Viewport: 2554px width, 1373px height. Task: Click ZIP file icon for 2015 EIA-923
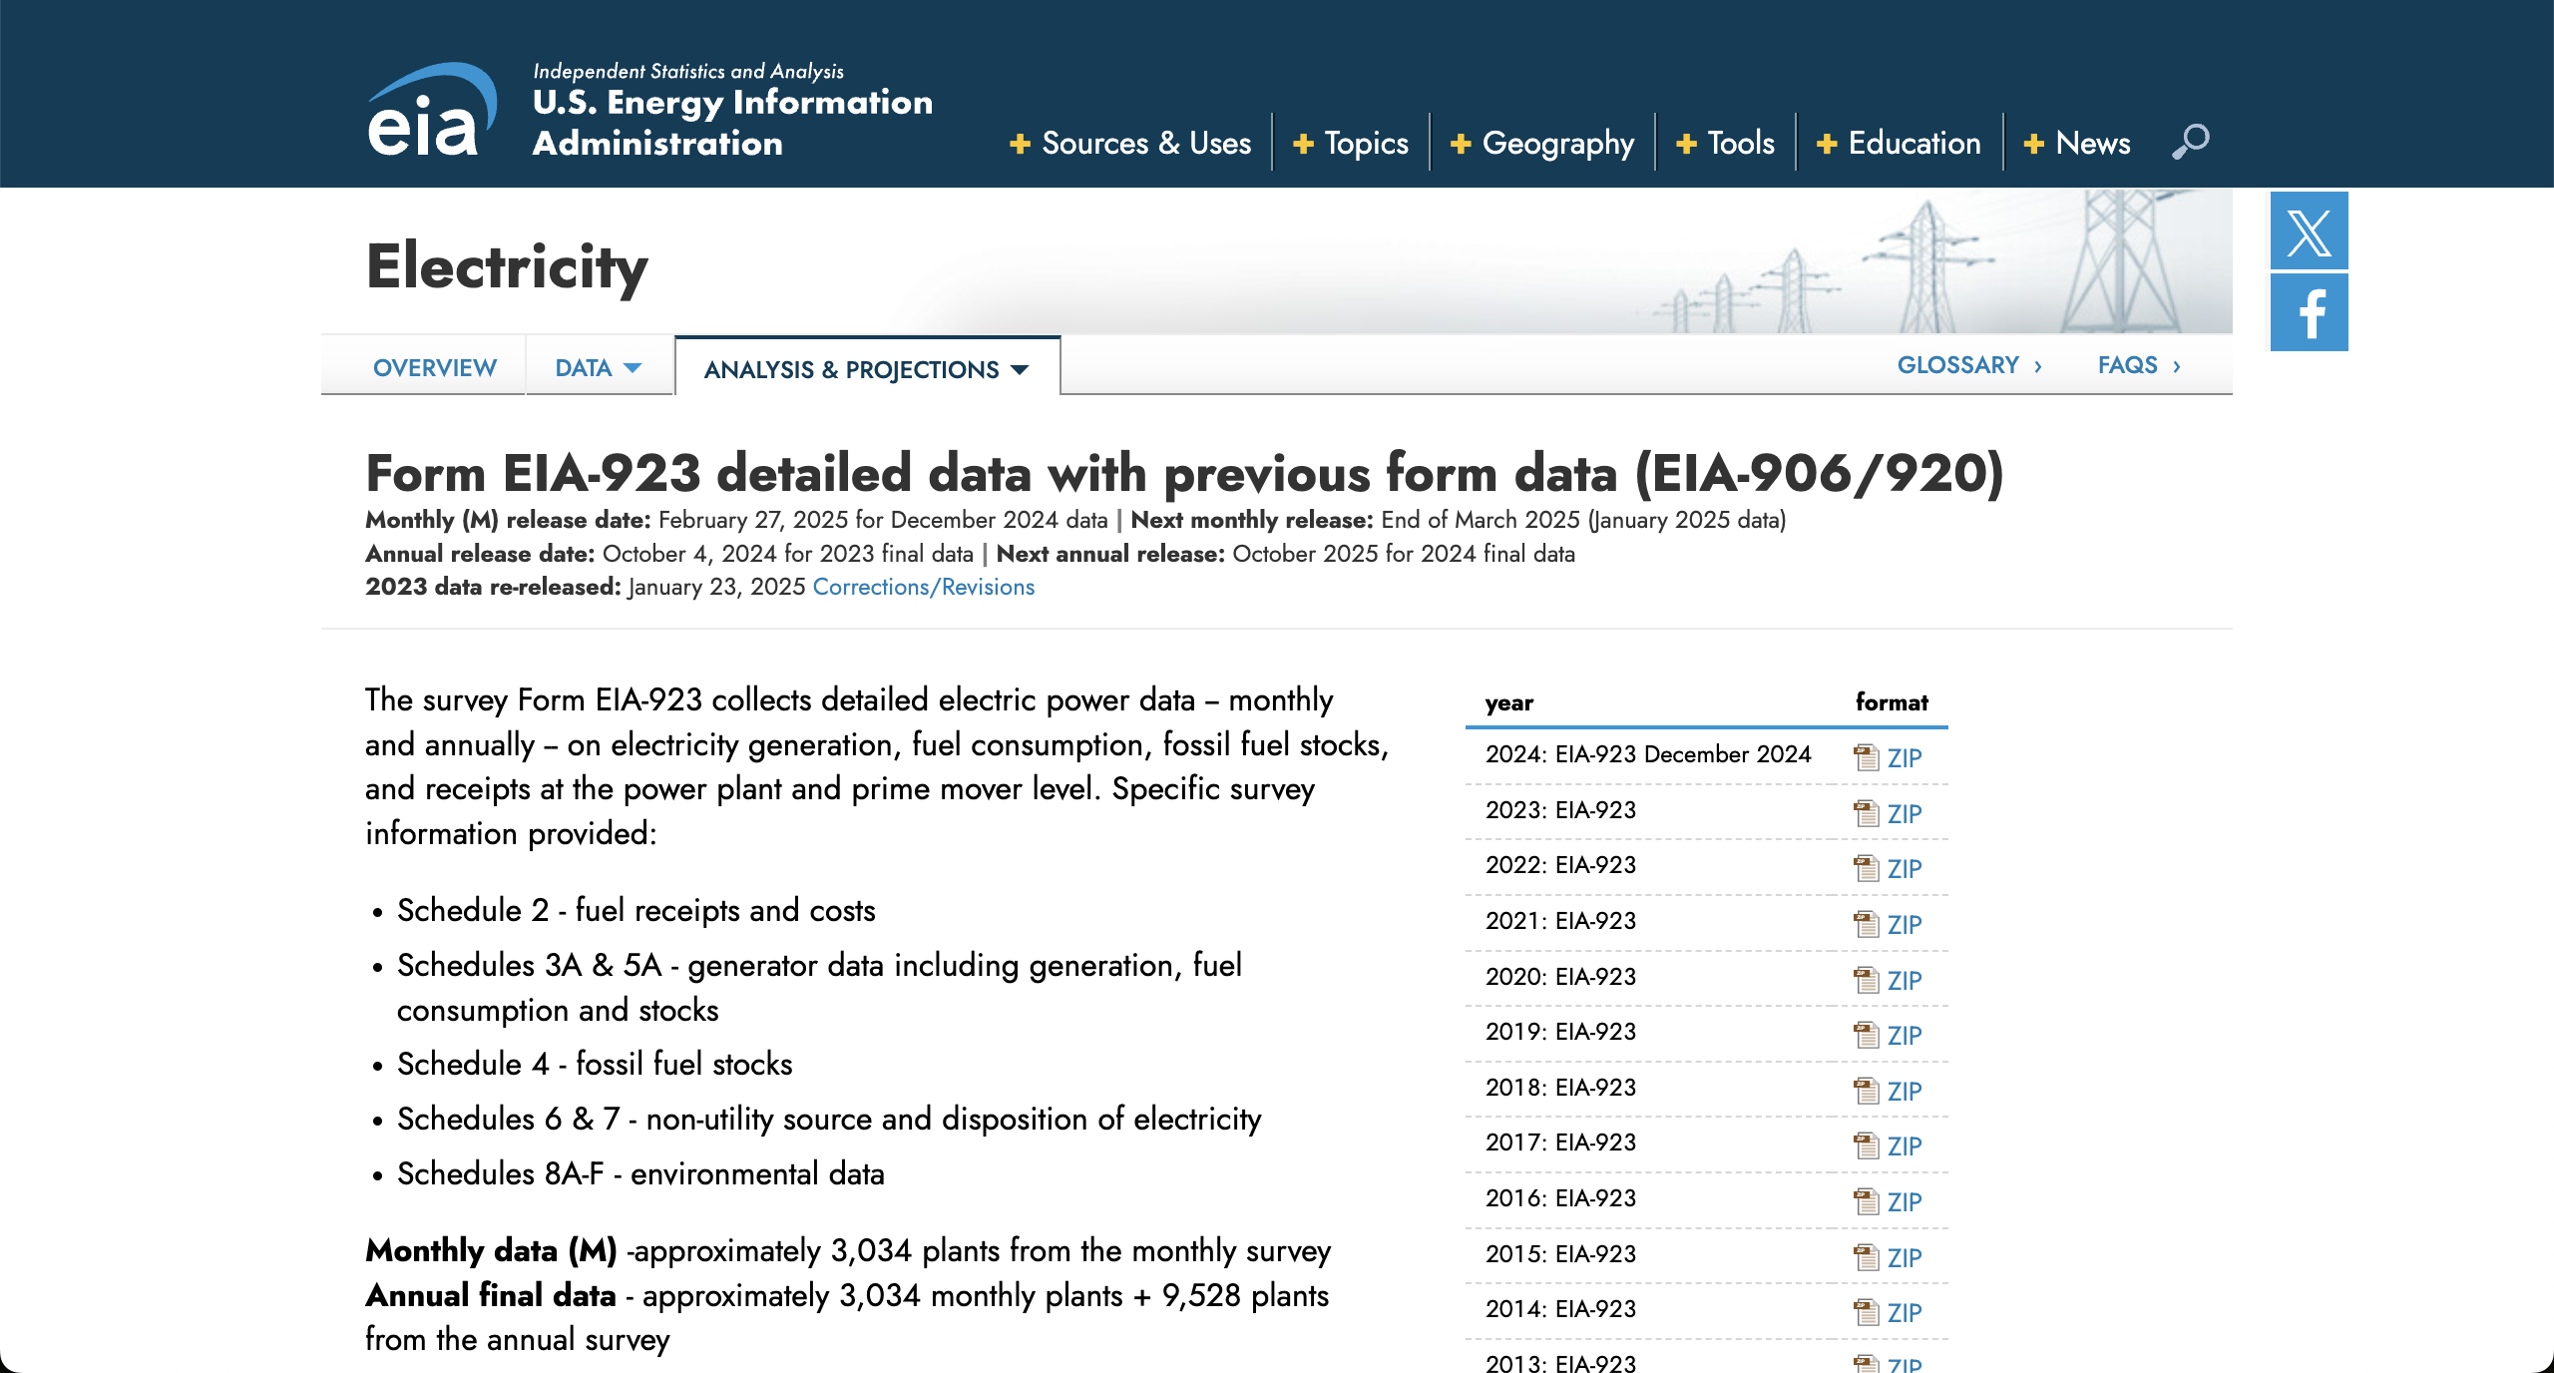coord(1866,1257)
